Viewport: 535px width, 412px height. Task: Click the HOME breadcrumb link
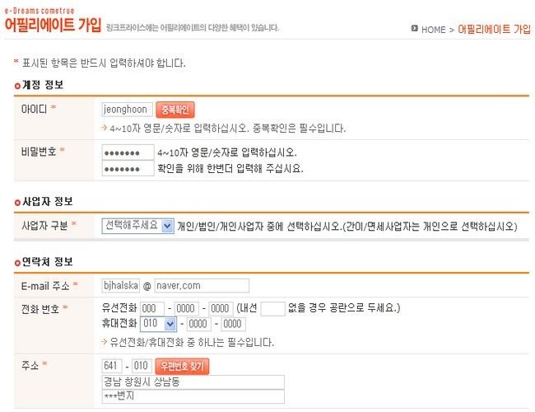[433, 30]
